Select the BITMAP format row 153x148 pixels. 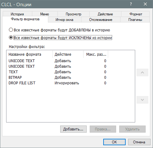coord(57,78)
